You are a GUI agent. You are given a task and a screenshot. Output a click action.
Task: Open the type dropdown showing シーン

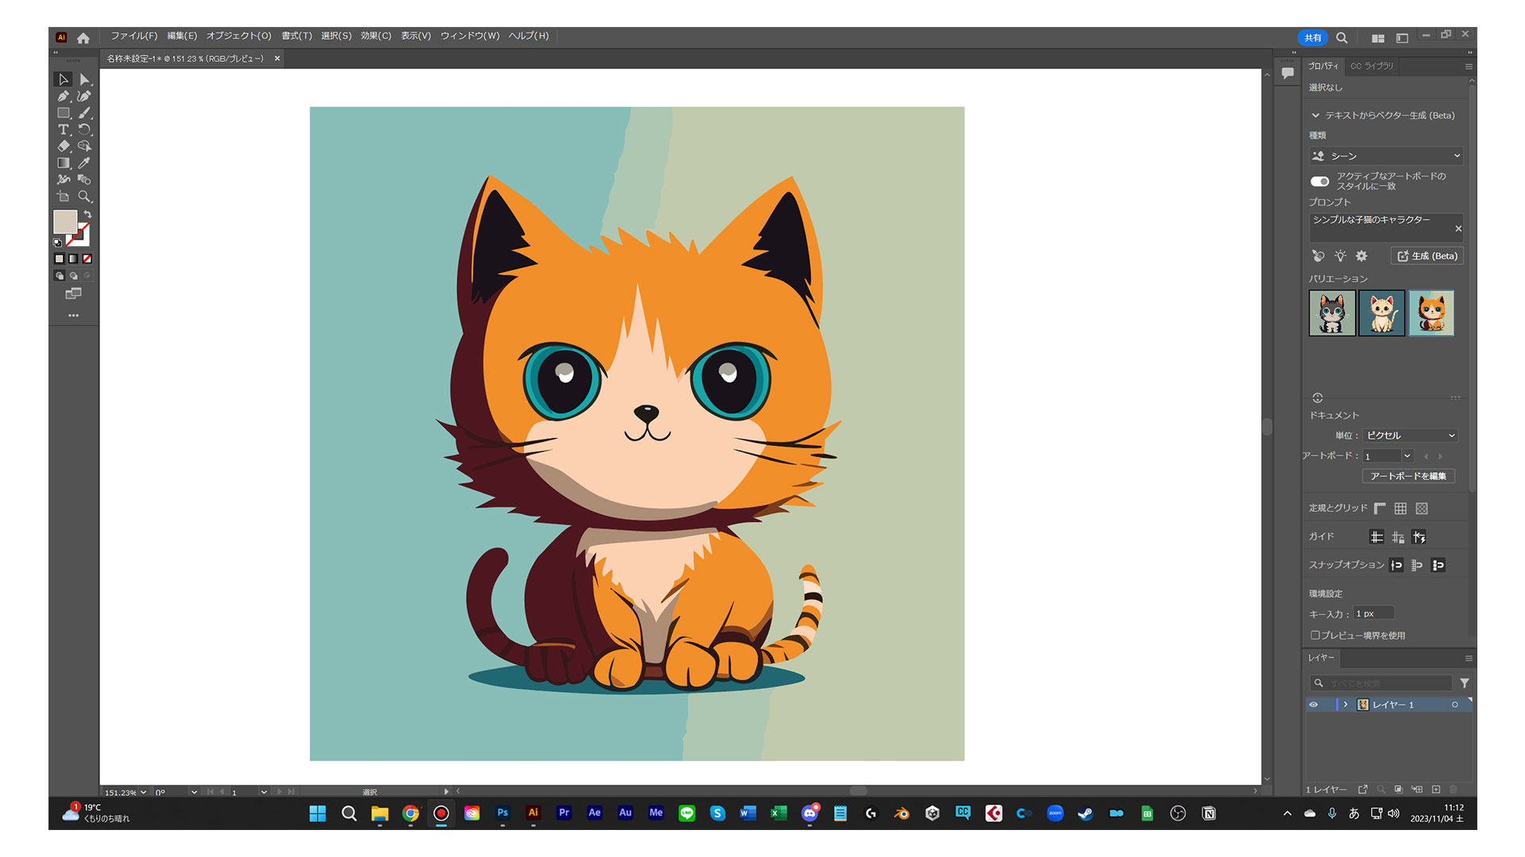point(1385,156)
